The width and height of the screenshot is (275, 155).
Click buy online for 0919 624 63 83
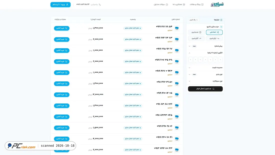(61, 39)
